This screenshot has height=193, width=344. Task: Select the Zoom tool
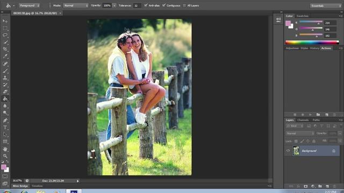[x=5, y=156]
